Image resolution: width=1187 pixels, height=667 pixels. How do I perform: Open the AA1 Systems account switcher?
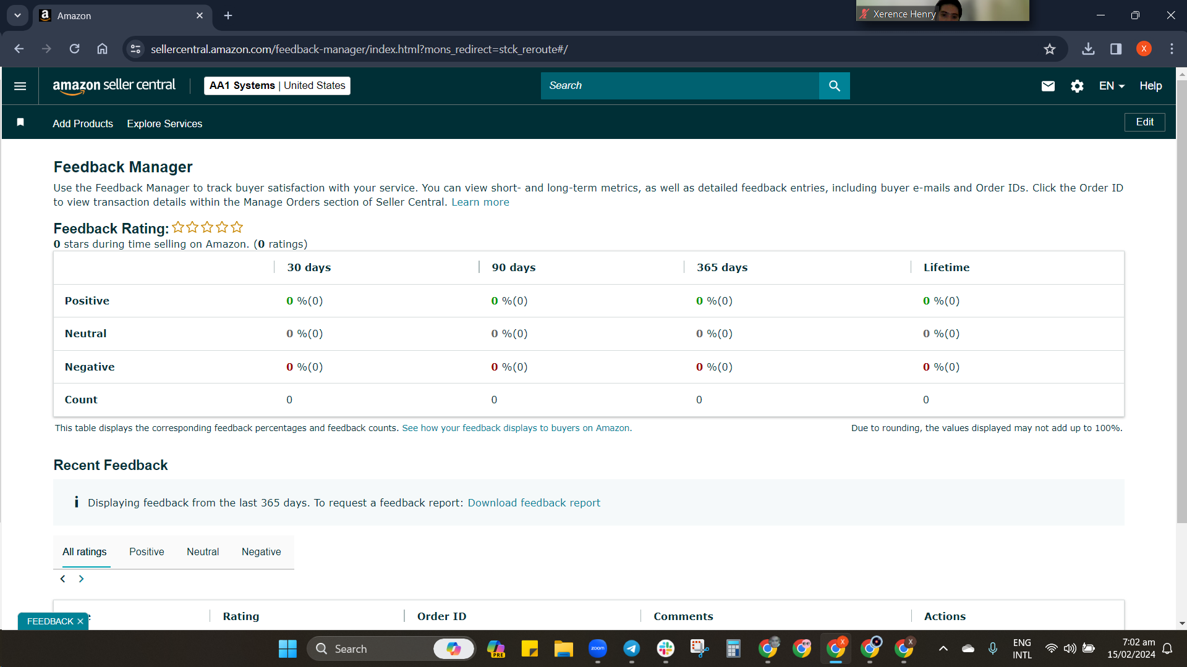277,86
